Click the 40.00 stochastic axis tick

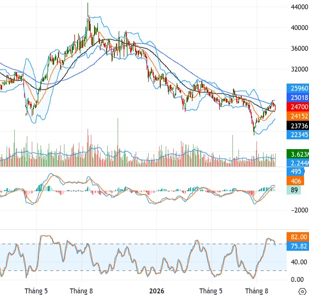click(299, 262)
